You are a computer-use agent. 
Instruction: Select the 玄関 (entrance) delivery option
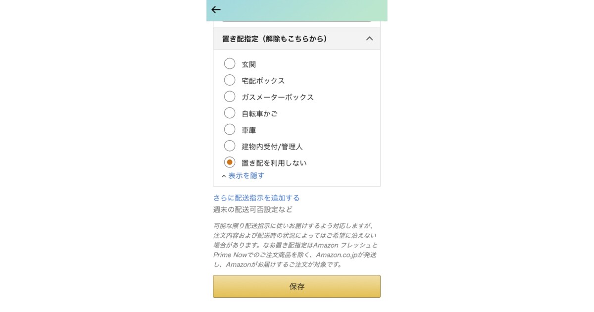click(x=230, y=63)
